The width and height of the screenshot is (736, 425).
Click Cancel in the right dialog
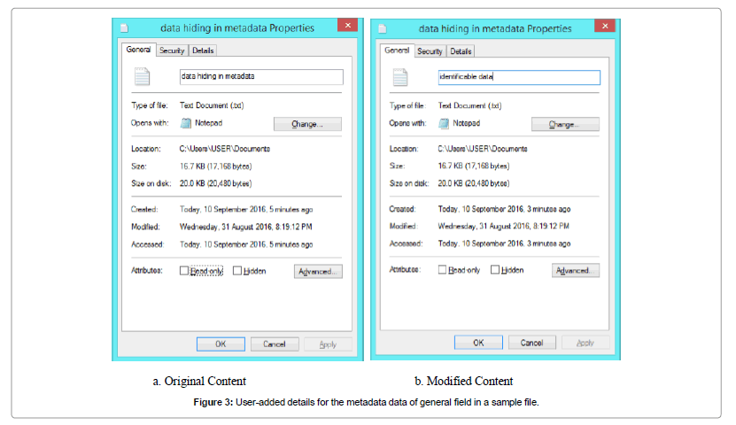point(531,343)
